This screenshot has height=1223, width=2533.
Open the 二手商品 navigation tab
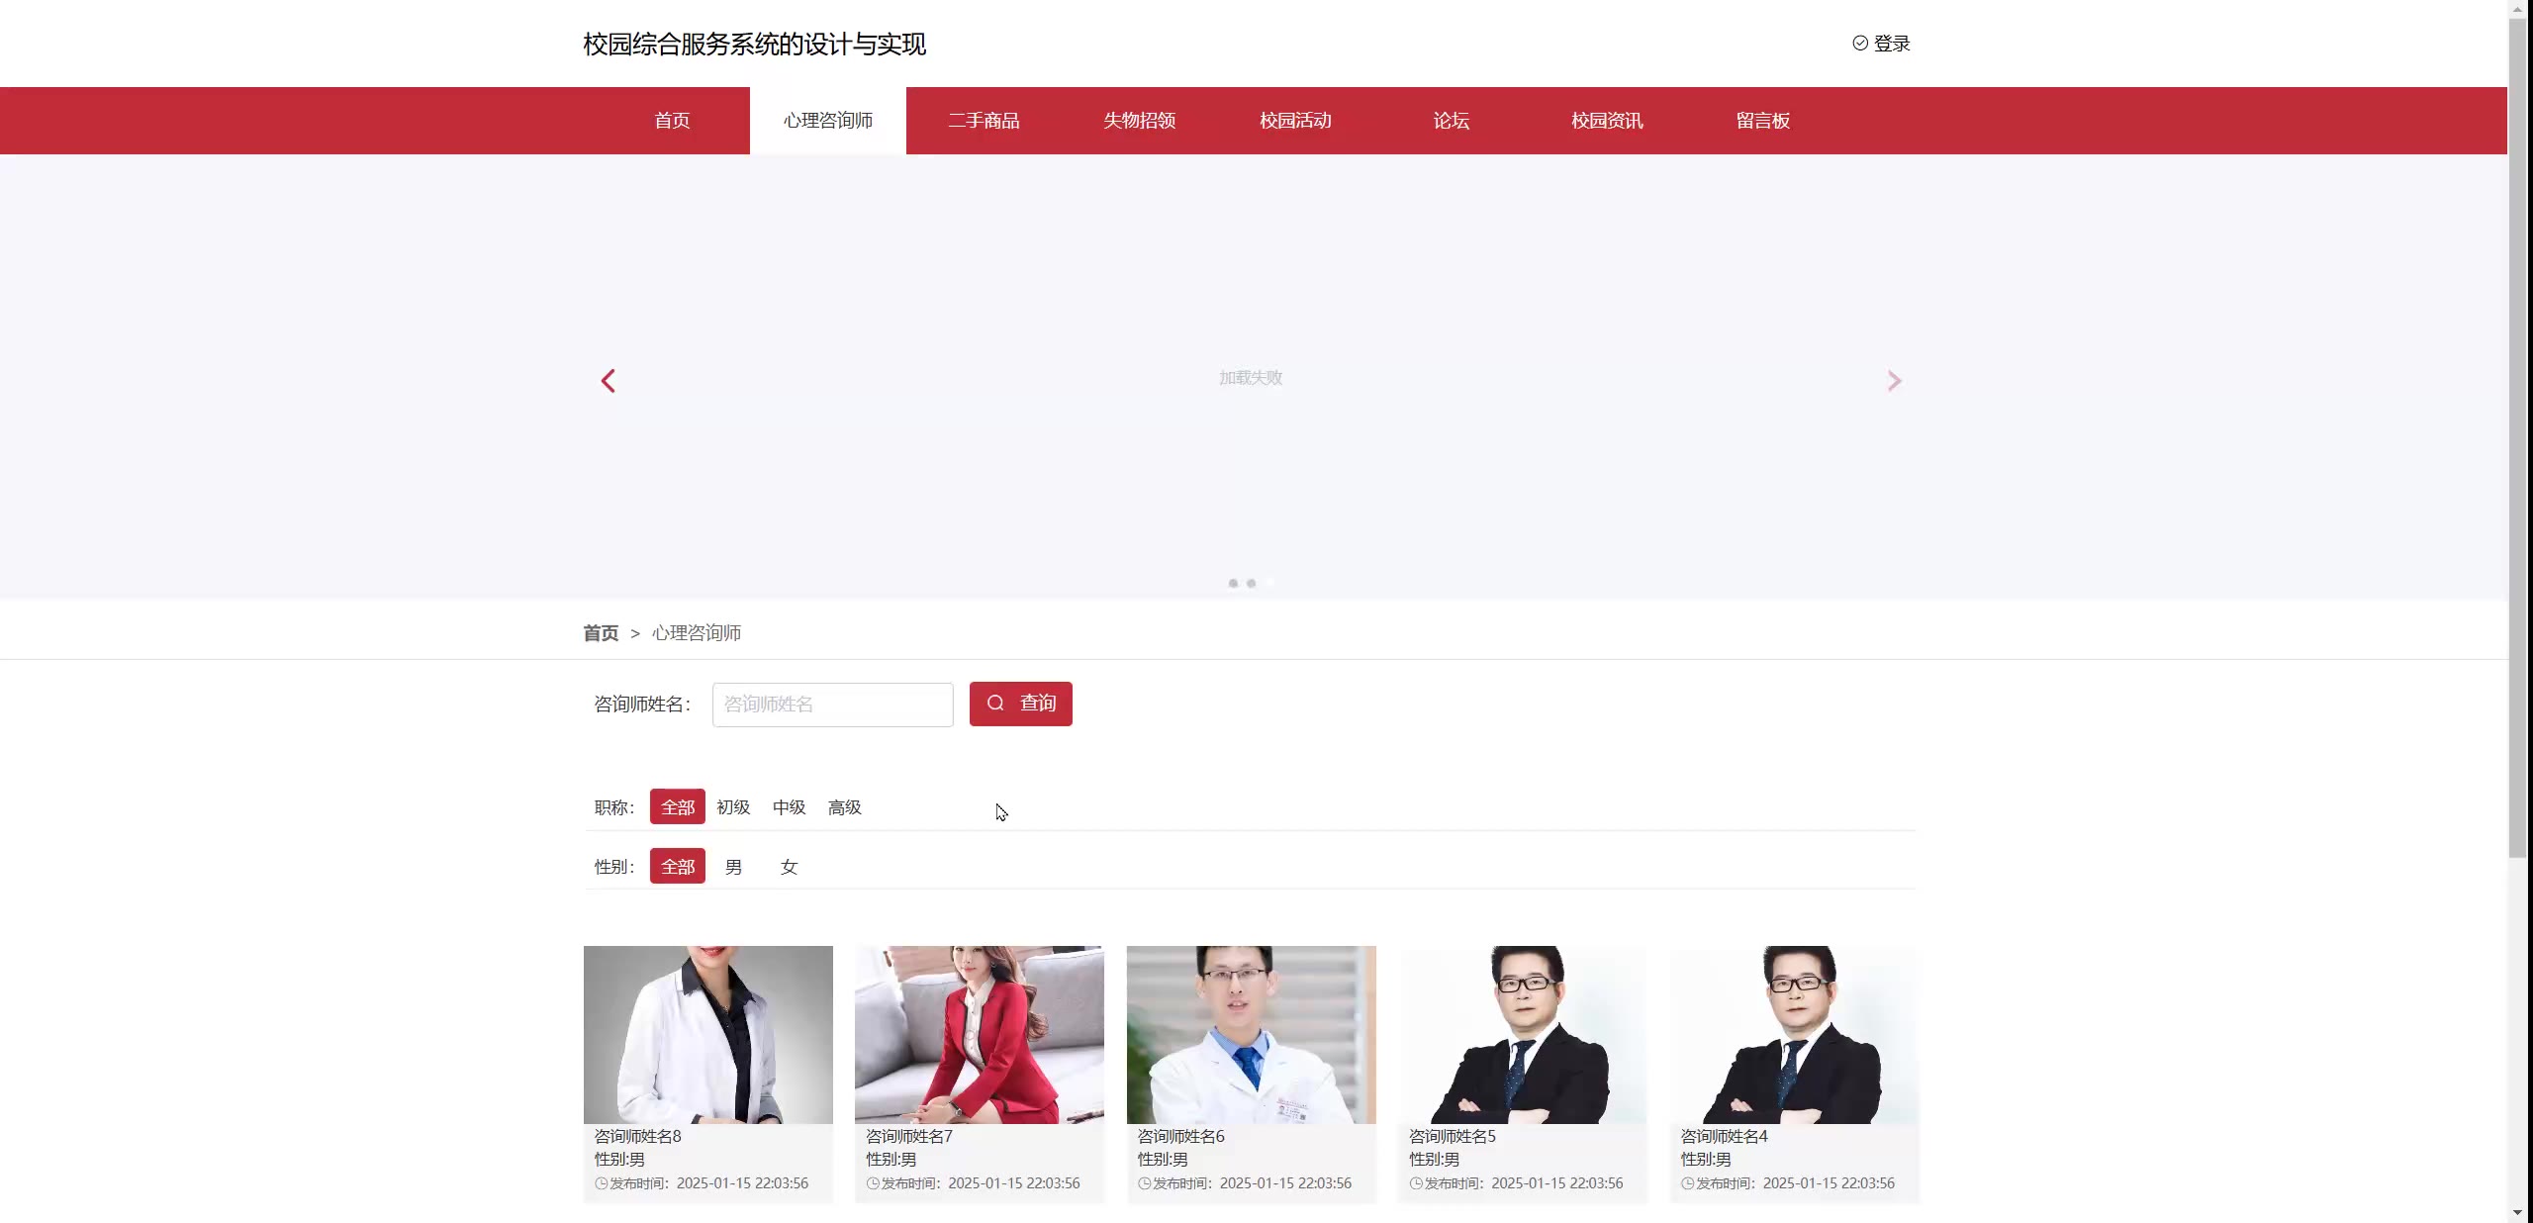[984, 121]
